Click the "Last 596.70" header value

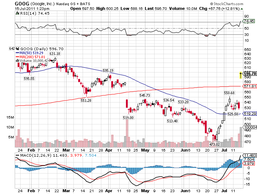coord(156,8)
